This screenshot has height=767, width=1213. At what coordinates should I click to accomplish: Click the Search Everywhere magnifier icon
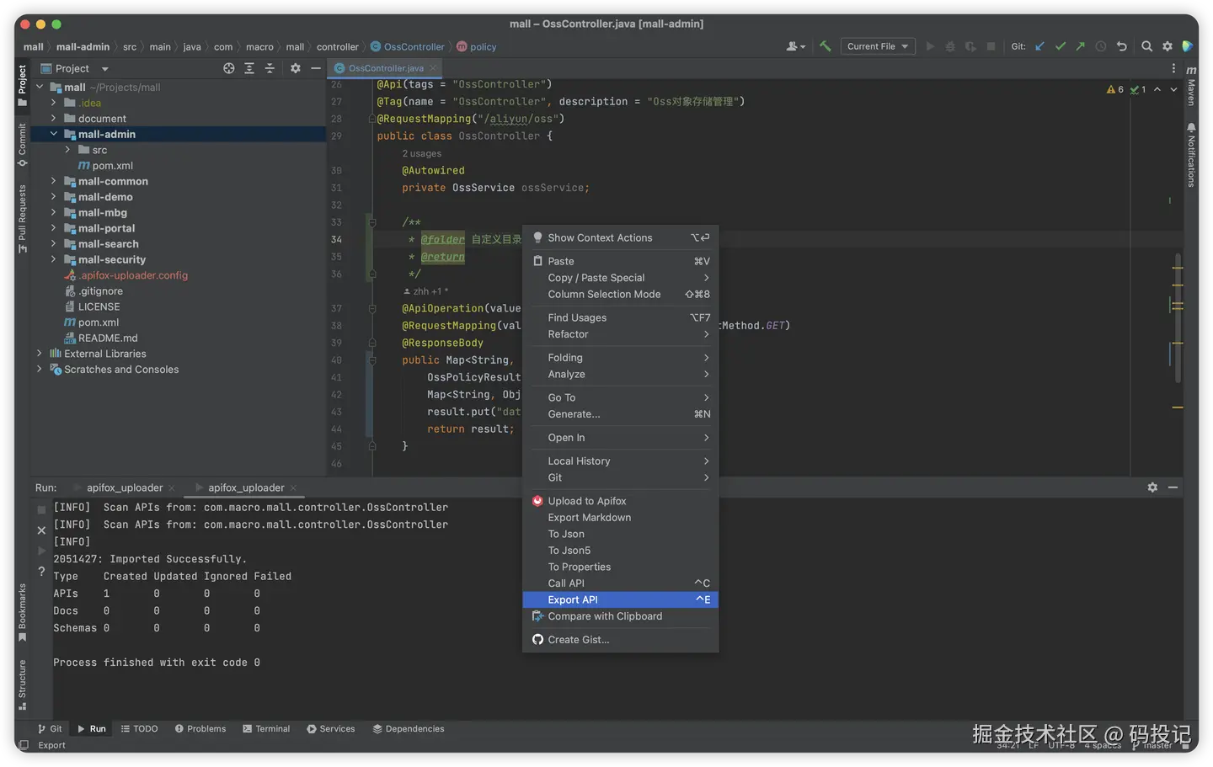pos(1146,46)
